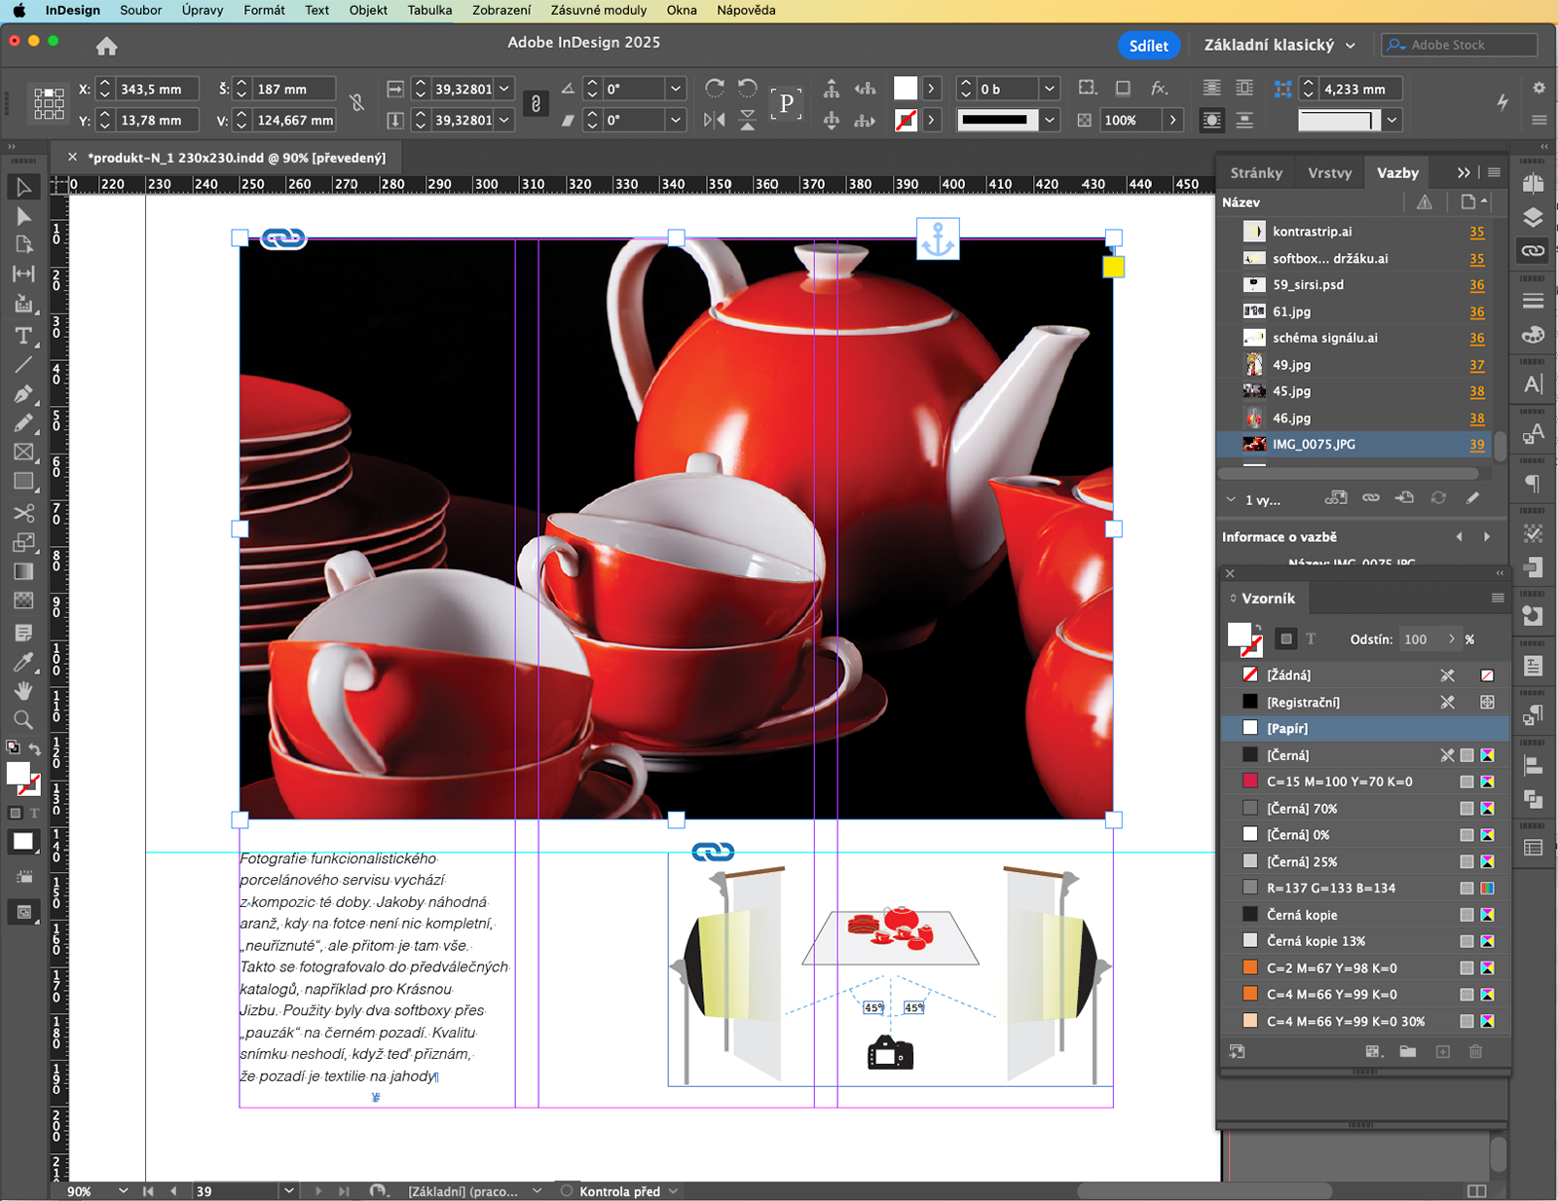The image size is (1558, 1201).
Task: Click the Rotate 90° clockwise icon
Action: tap(715, 89)
